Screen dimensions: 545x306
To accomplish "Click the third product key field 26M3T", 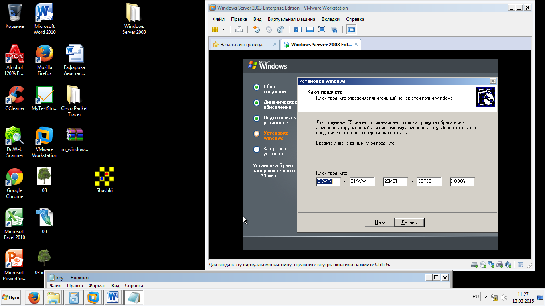I will (395, 182).
